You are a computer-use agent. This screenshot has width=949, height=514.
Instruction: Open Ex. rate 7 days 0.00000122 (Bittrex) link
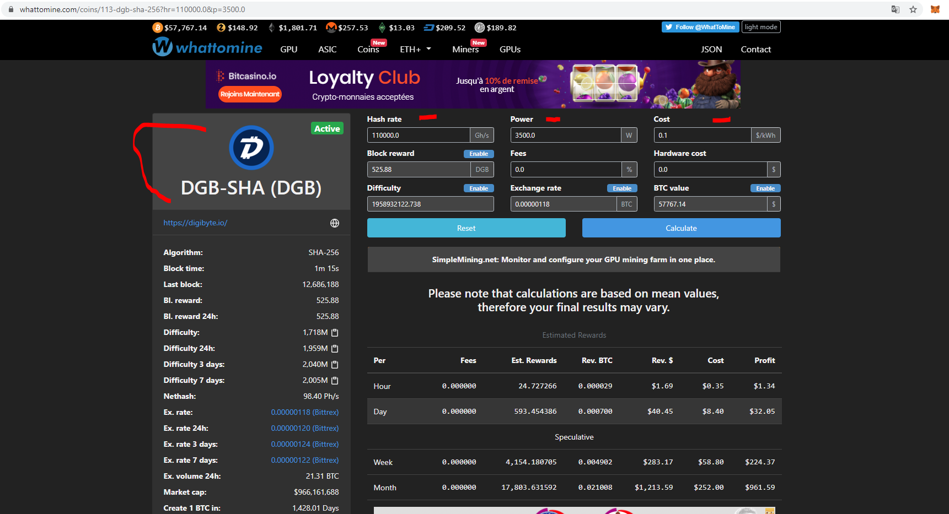click(x=305, y=461)
